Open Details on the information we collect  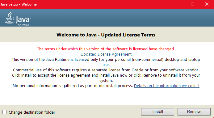pyautogui.click(x=167, y=86)
